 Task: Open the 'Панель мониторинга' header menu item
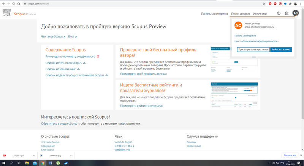click(x=214, y=14)
